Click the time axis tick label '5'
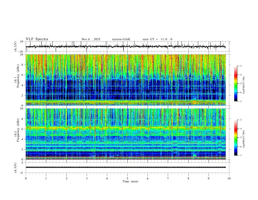The width and height of the screenshot is (258, 200). pyautogui.click(x=127, y=178)
